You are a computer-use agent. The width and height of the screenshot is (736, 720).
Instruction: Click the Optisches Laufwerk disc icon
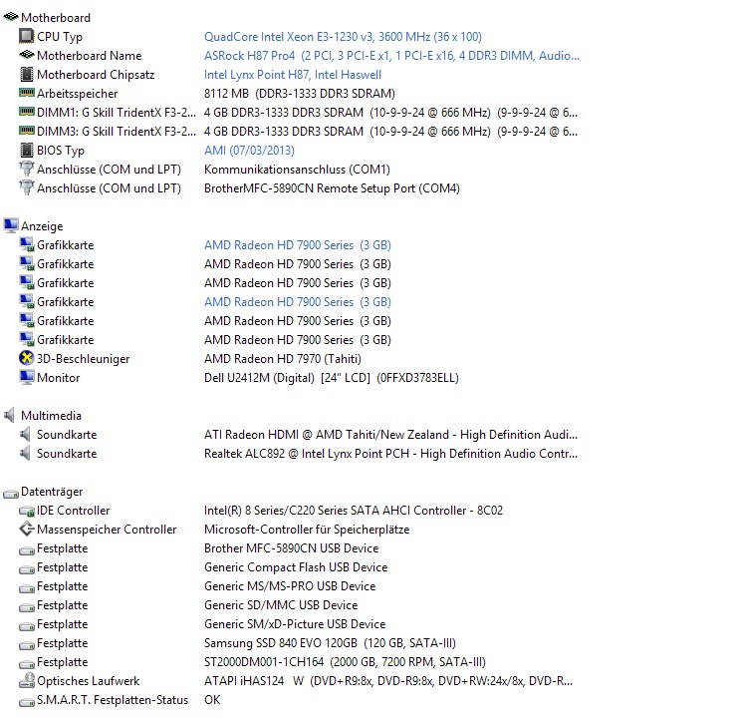click(26, 680)
